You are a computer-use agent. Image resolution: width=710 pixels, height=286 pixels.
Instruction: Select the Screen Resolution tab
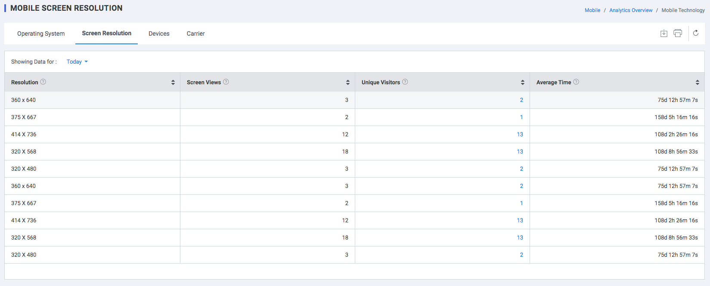coord(107,33)
